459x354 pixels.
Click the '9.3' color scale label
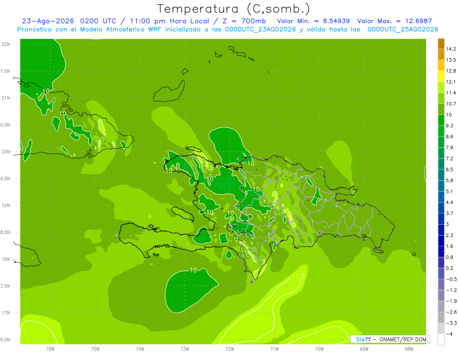(450, 126)
